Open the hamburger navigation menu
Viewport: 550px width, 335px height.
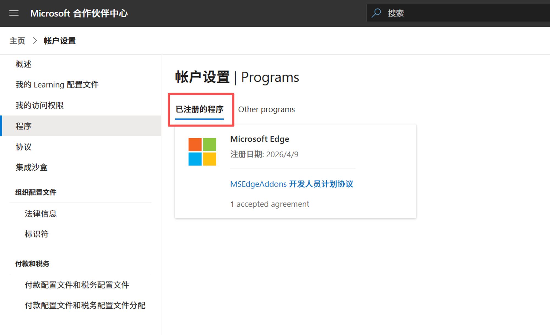pos(14,13)
